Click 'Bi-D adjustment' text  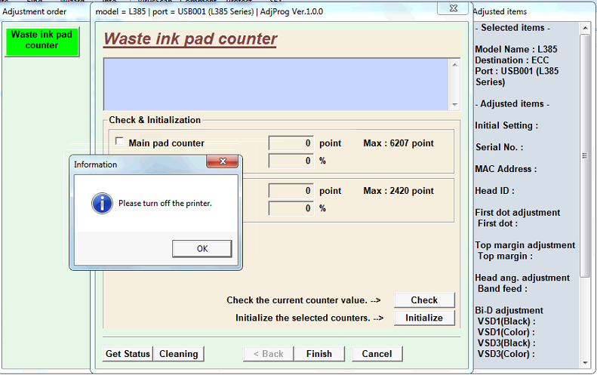click(x=509, y=310)
